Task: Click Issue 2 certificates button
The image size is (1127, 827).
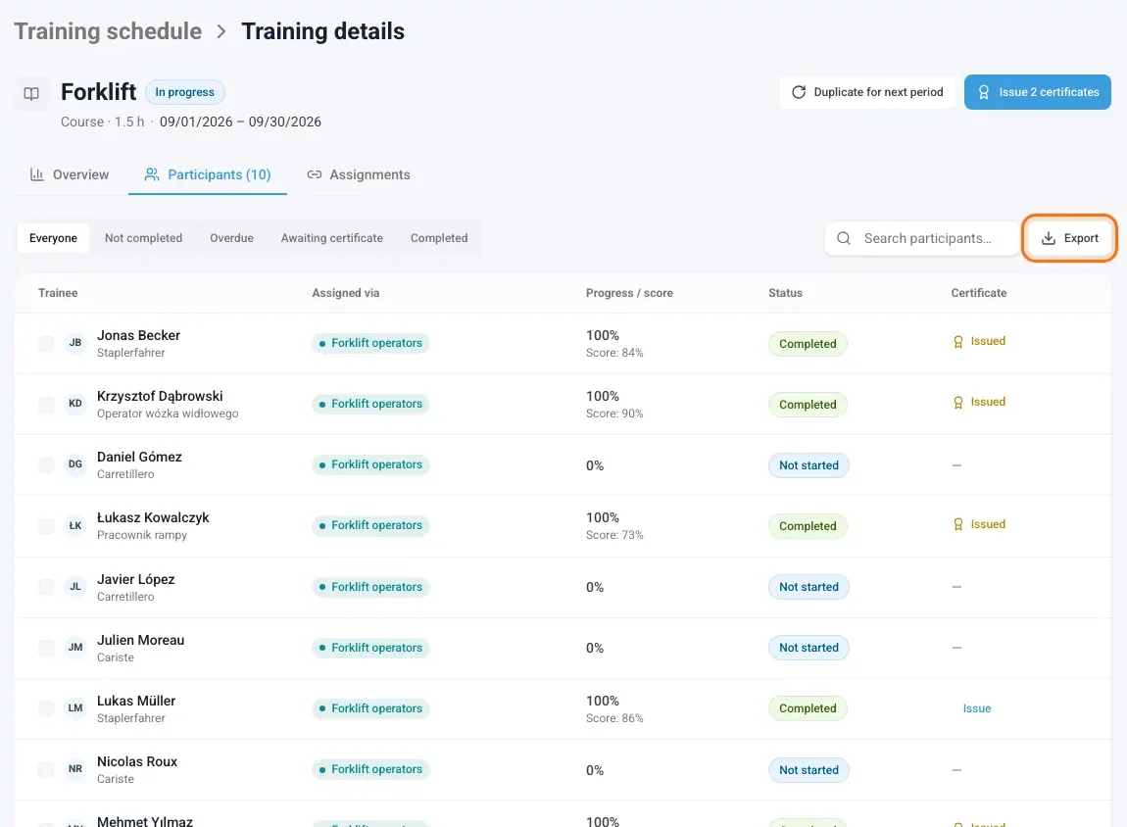Action: [x=1038, y=92]
